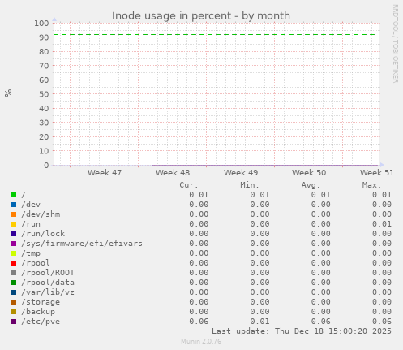Click the Munin 2.0.76 version text
The image size is (403, 350).
(201, 341)
